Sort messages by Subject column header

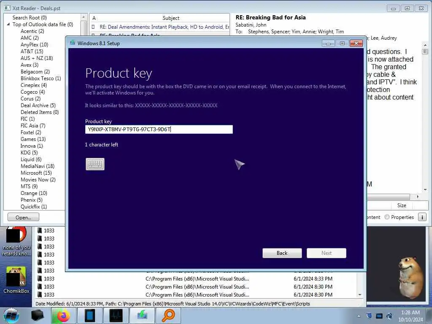point(171,18)
